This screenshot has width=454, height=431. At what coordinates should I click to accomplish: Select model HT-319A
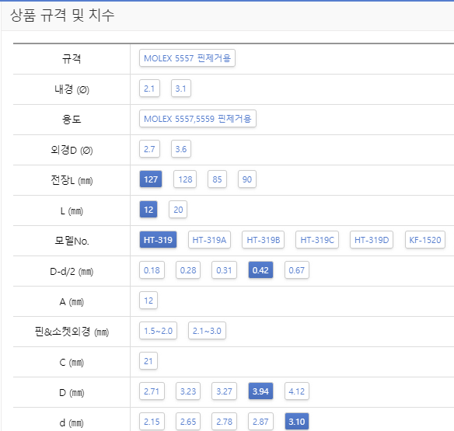point(209,240)
